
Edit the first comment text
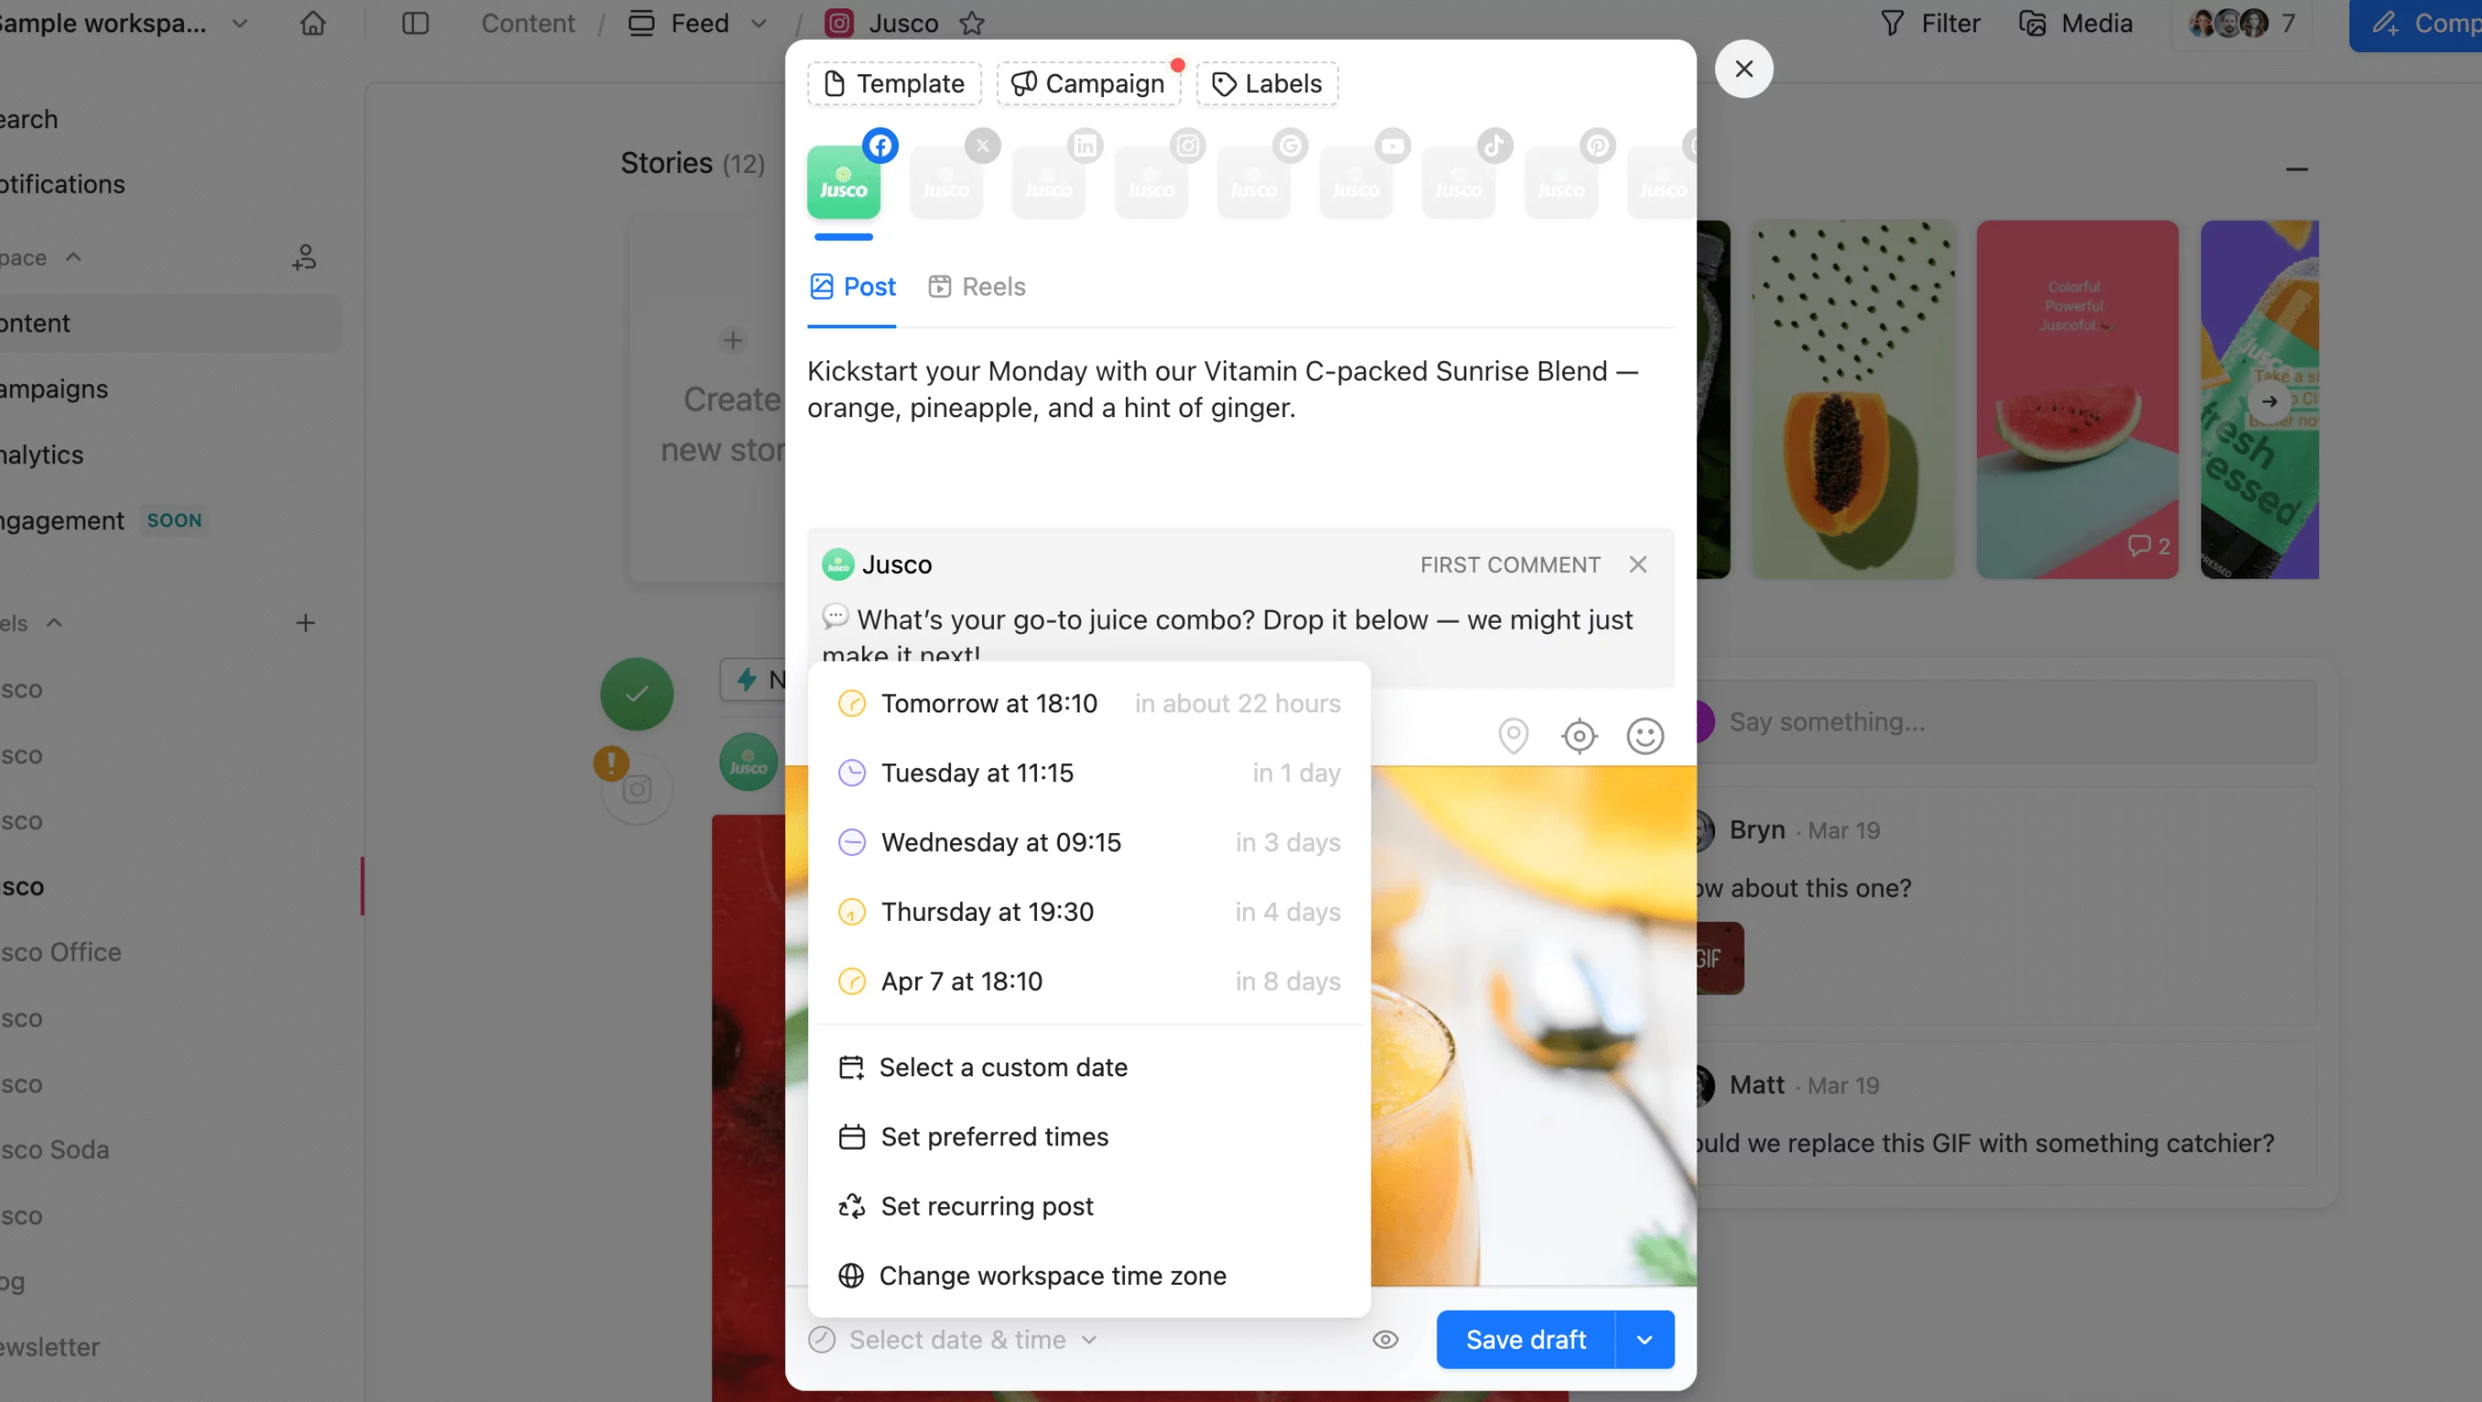1228,634
